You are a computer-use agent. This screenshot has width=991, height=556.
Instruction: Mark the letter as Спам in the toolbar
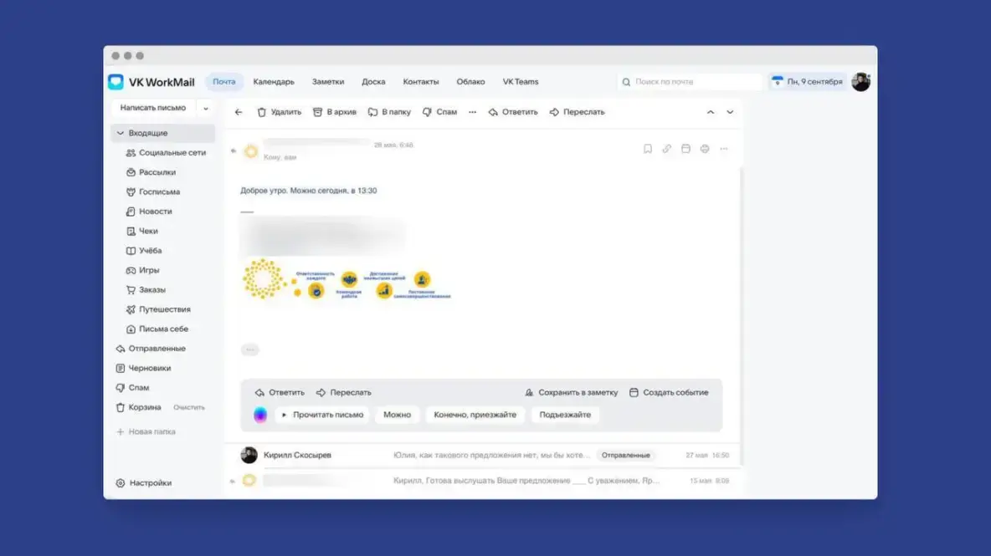[439, 112]
